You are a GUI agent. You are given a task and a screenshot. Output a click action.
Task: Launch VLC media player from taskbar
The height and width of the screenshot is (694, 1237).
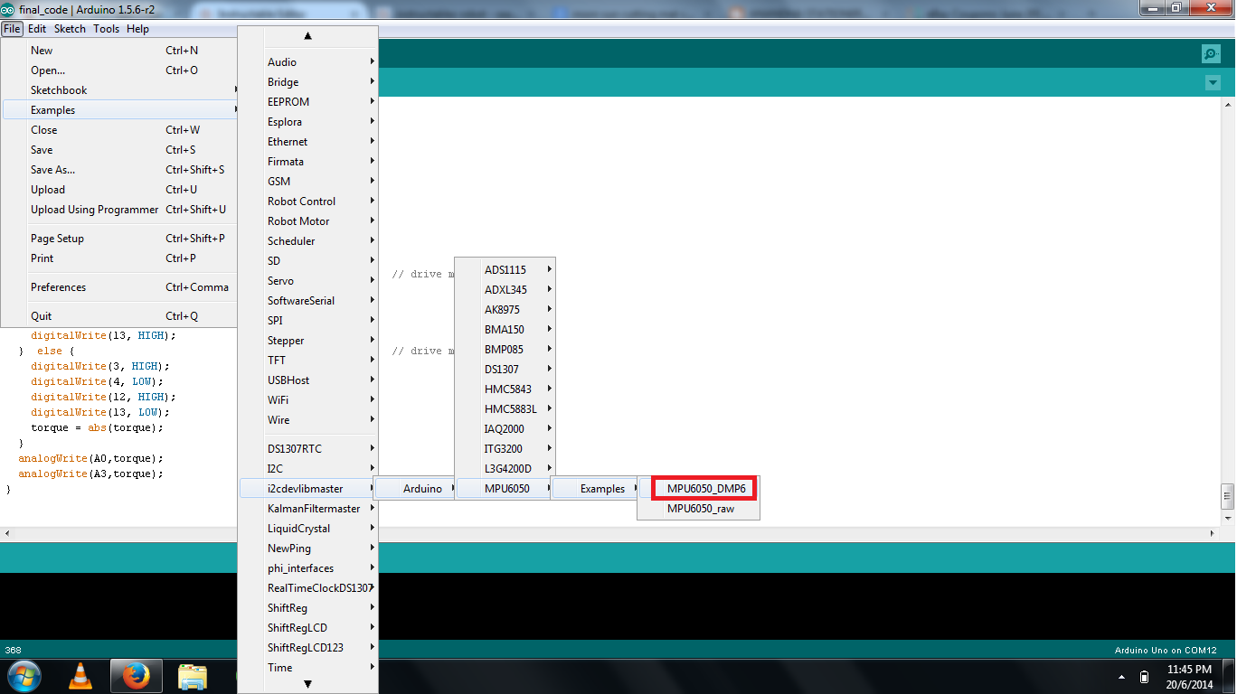coord(80,675)
